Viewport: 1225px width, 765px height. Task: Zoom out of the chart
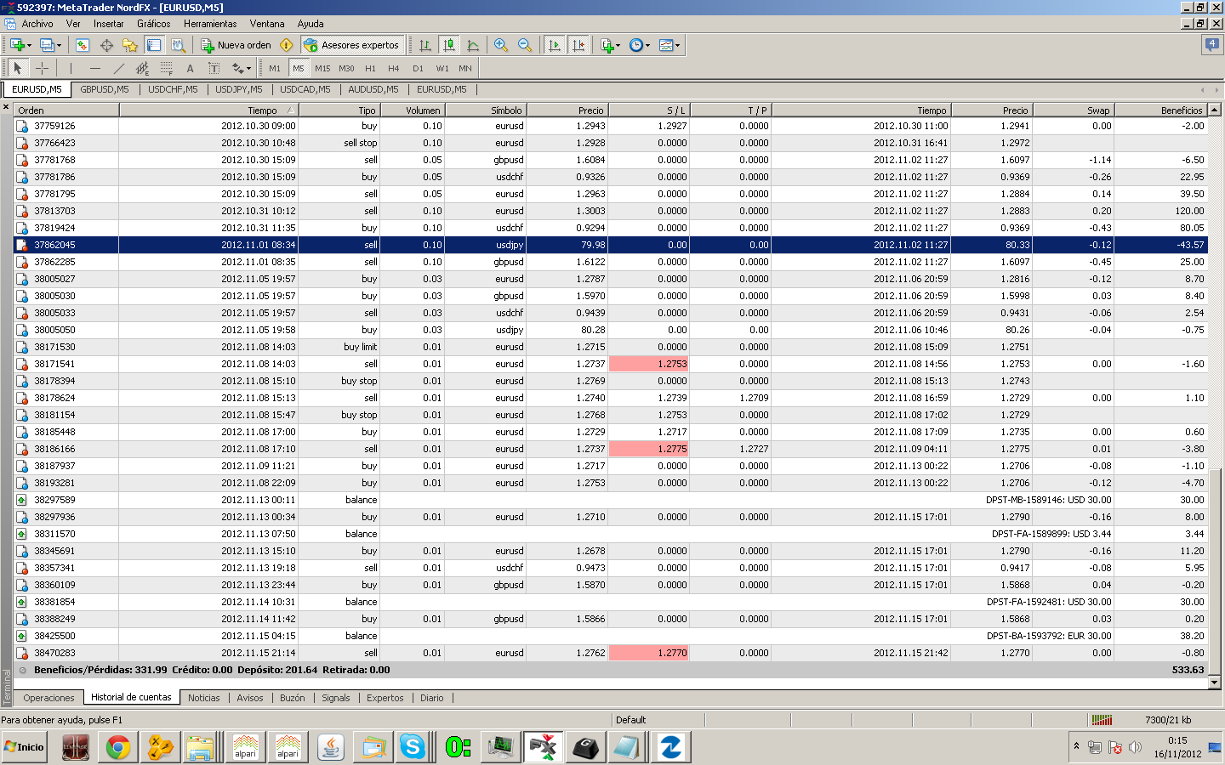click(525, 45)
